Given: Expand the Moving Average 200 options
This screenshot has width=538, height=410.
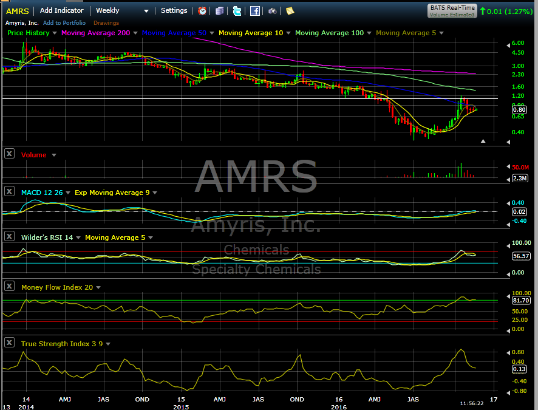Looking at the screenshot, I should [x=134, y=33].
